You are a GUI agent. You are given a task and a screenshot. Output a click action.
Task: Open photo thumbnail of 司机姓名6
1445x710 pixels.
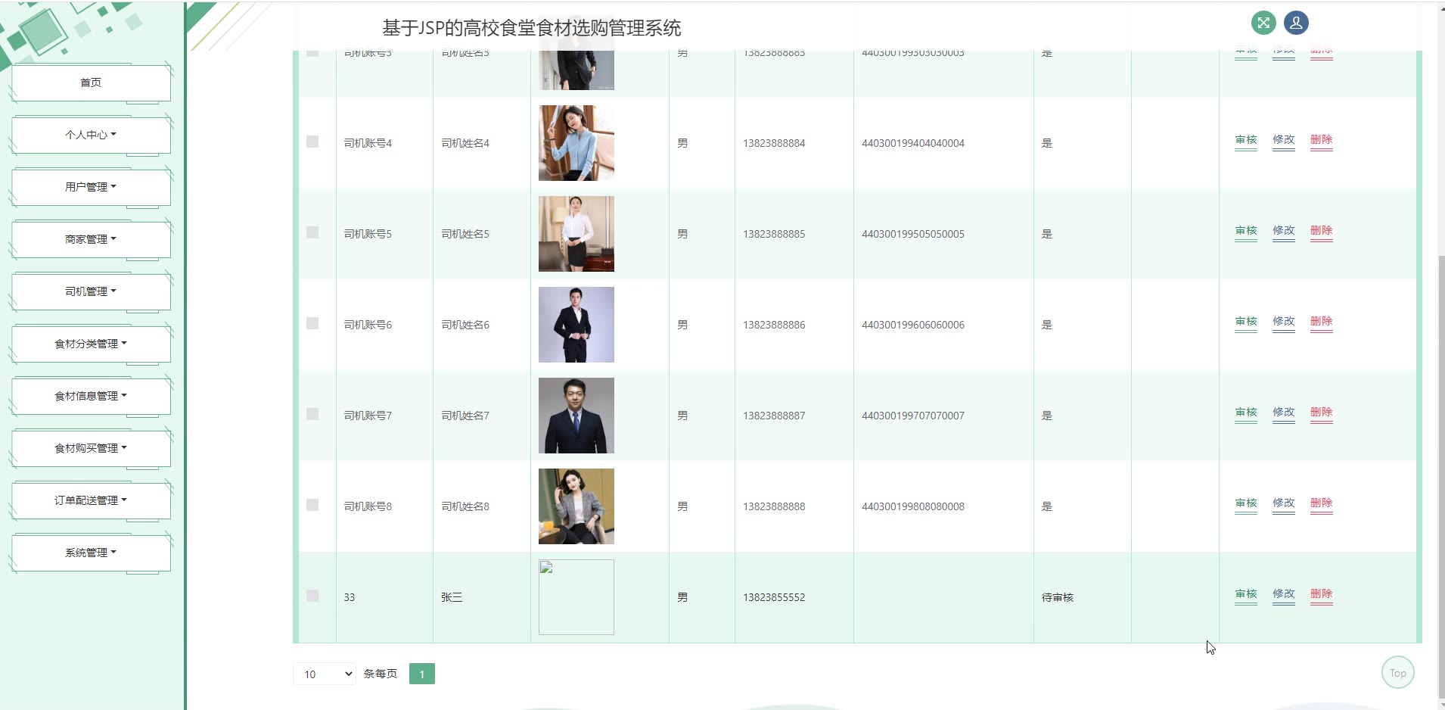tap(576, 325)
